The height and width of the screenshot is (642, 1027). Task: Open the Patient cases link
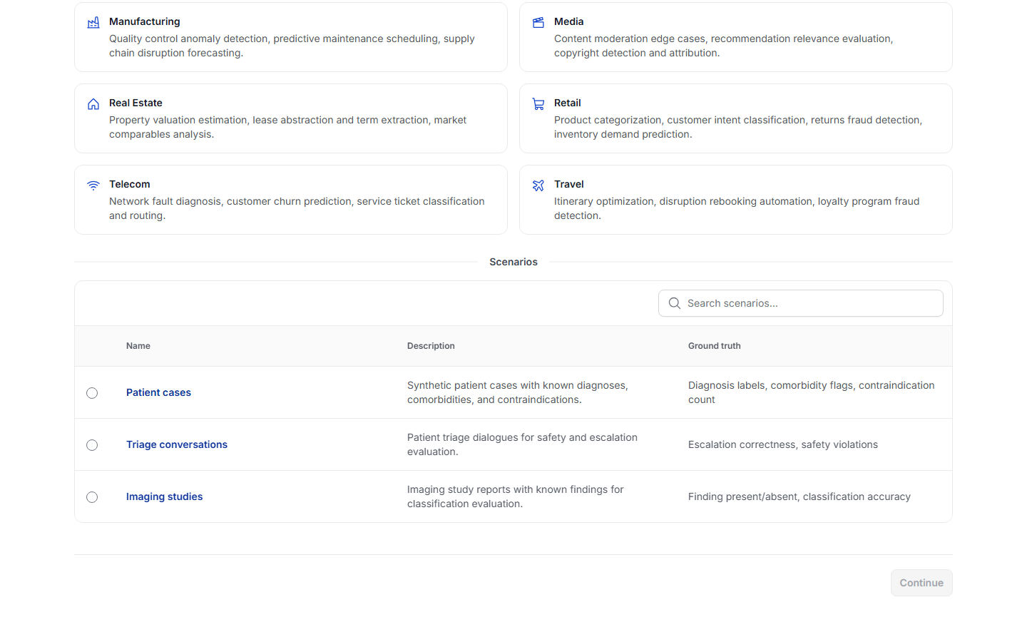158,392
